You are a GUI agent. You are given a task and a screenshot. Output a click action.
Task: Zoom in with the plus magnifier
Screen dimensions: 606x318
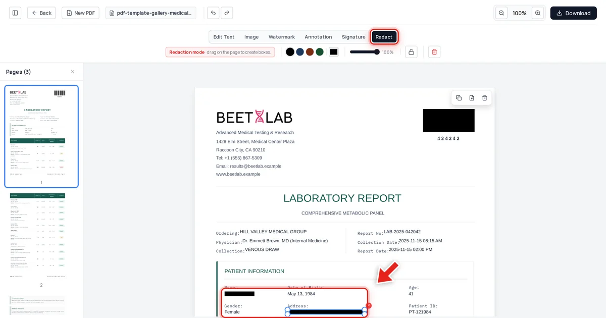(x=538, y=13)
